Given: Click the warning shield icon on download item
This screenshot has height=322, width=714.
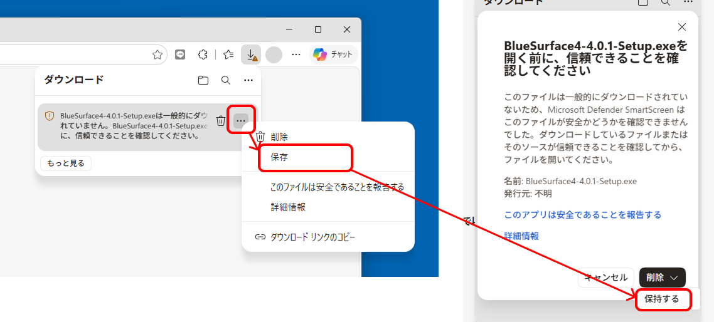Looking at the screenshot, I should [49, 116].
